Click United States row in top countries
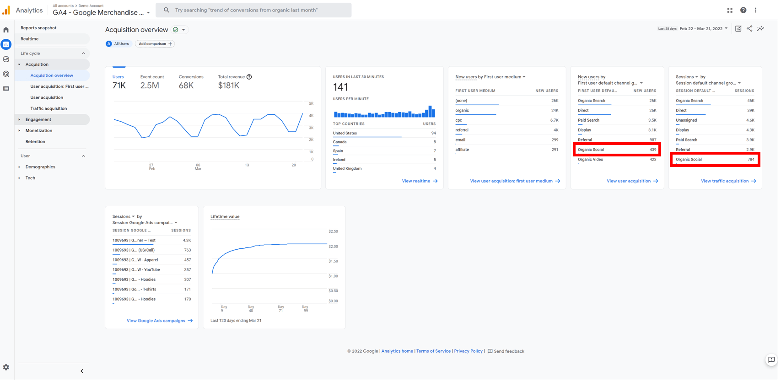The height and width of the screenshot is (381, 781). [x=384, y=133]
